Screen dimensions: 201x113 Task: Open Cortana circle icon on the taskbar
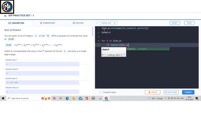54,98
